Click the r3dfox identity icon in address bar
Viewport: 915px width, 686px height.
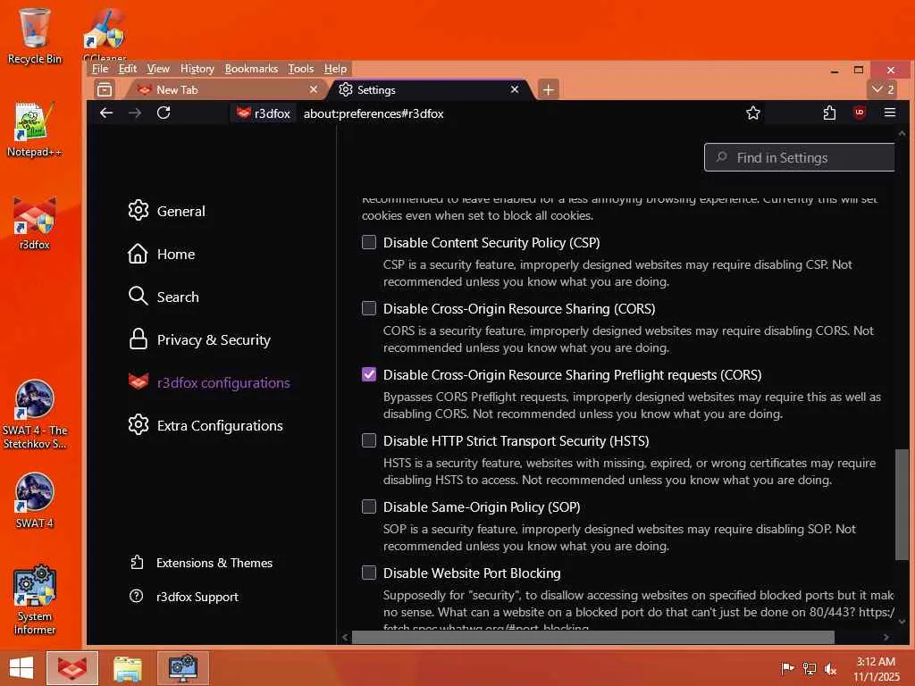coord(264,113)
